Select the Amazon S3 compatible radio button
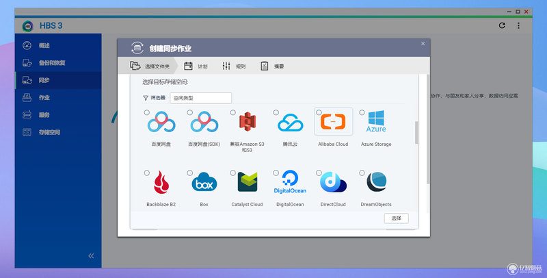This screenshot has height=278, width=547. [x=233, y=112]
